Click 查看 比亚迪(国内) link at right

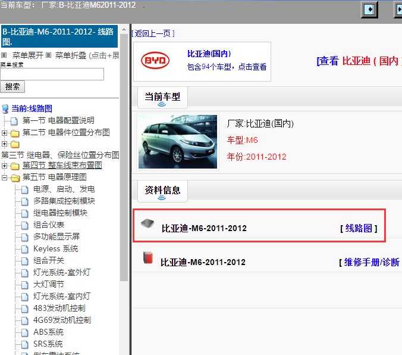(359, 61)
